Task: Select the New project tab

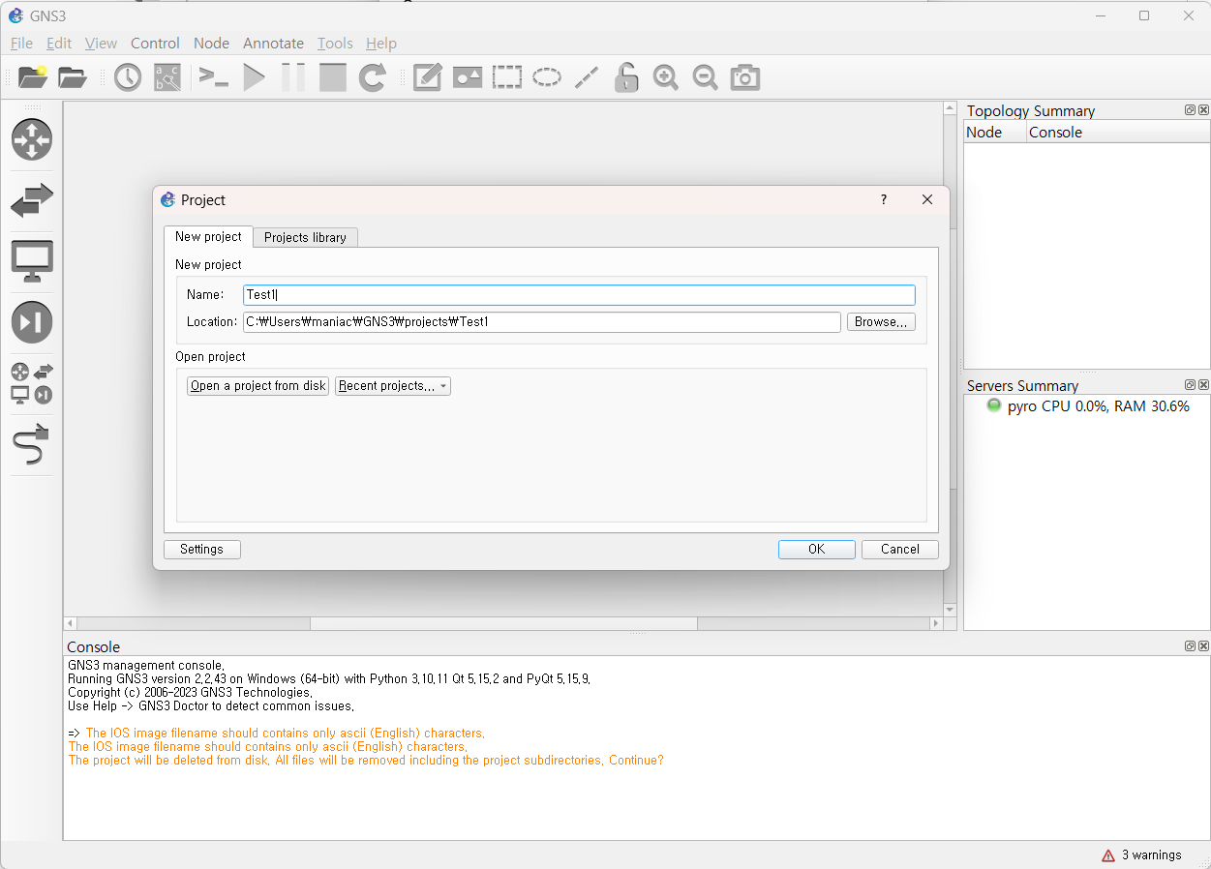Action: (208, 236)
